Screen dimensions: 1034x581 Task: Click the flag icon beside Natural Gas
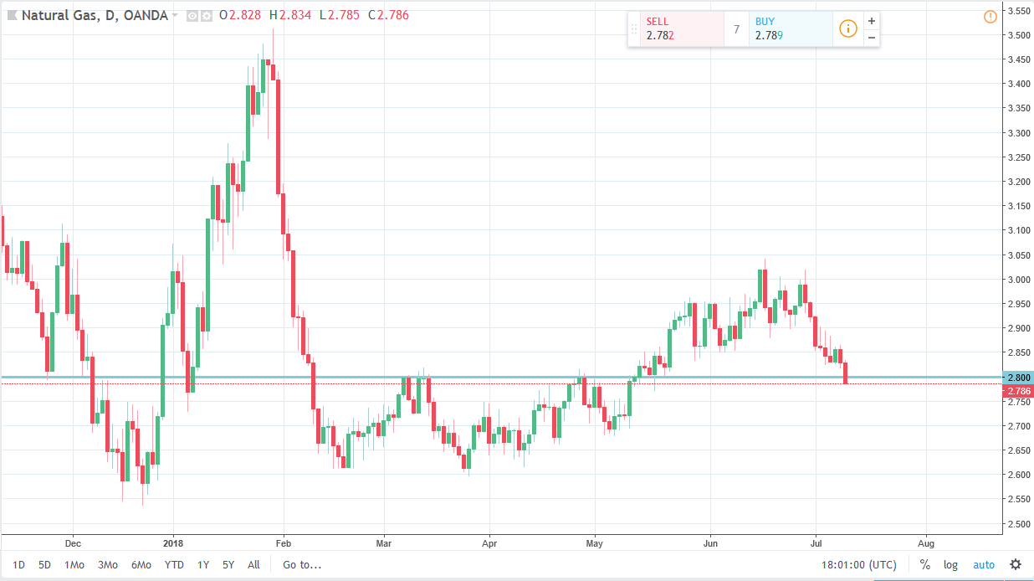11,15
